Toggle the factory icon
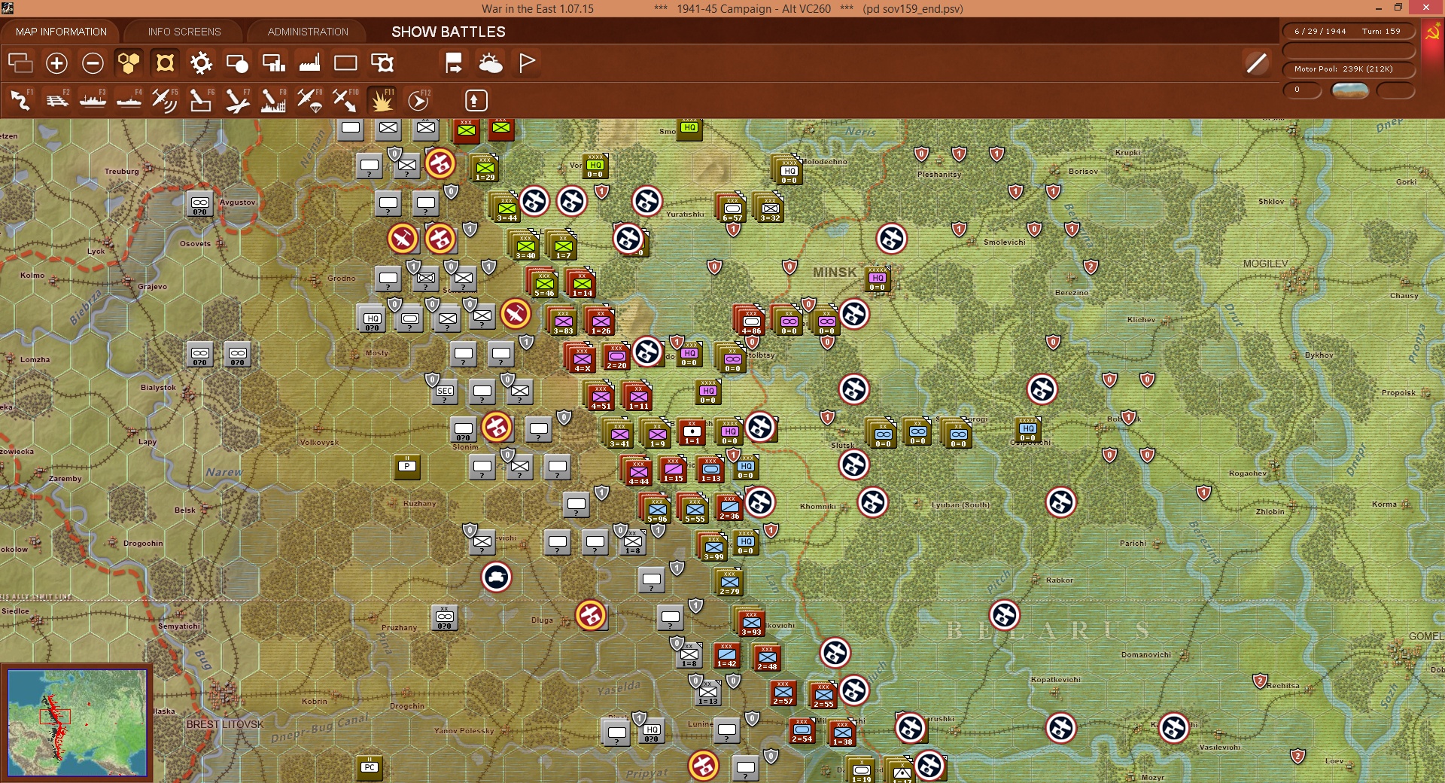 (309, 63)
